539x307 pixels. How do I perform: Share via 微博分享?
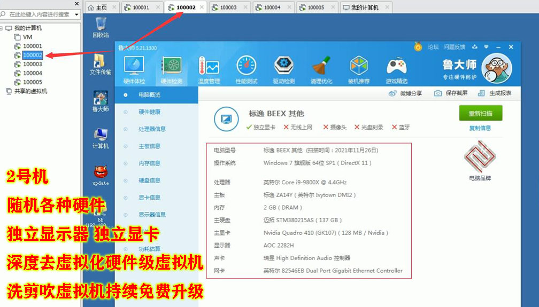[405, 93]
